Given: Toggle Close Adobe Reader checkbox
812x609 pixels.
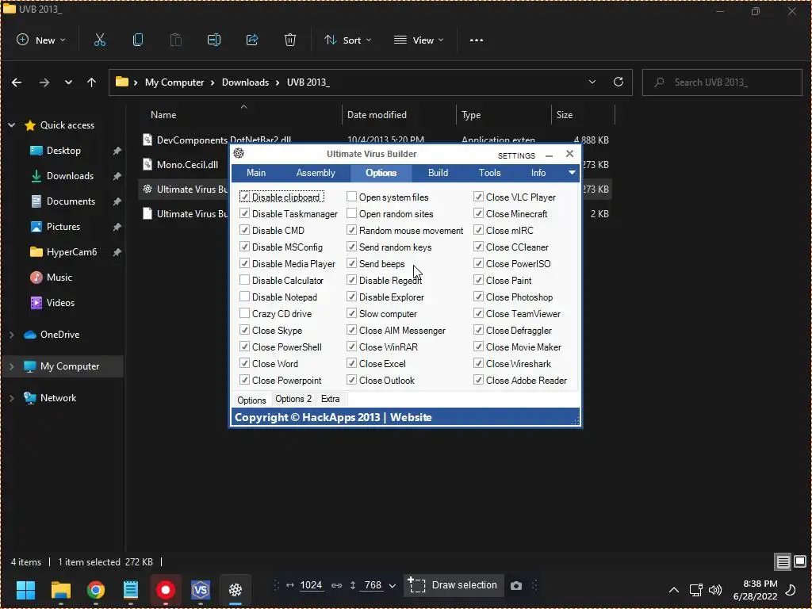Looking at the screenshot, I should (478, 380).
